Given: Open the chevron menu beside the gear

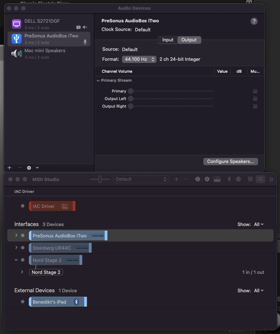Looking at the screenshot, I should coord(37,168).
